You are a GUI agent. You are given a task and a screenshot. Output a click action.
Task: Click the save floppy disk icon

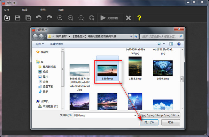click(x=18, y=18)
